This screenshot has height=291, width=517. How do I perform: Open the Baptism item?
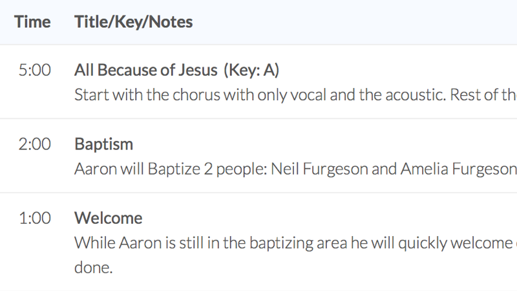pyautogui.click(x=103, y=144)
